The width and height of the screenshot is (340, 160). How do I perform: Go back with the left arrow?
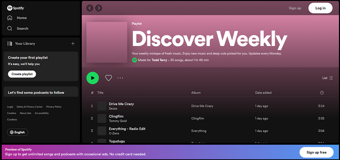click(x=90, y=8)
